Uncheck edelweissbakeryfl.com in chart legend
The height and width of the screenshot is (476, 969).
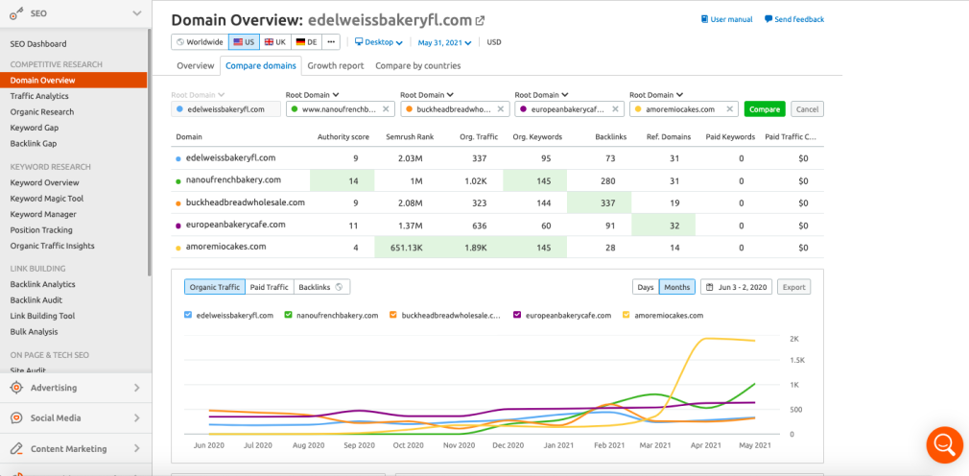point(188,315)
